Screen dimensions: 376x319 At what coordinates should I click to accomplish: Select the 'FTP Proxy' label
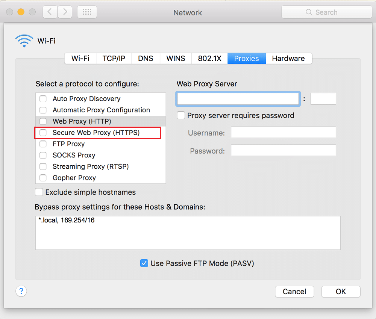click(x=69, y=144)
